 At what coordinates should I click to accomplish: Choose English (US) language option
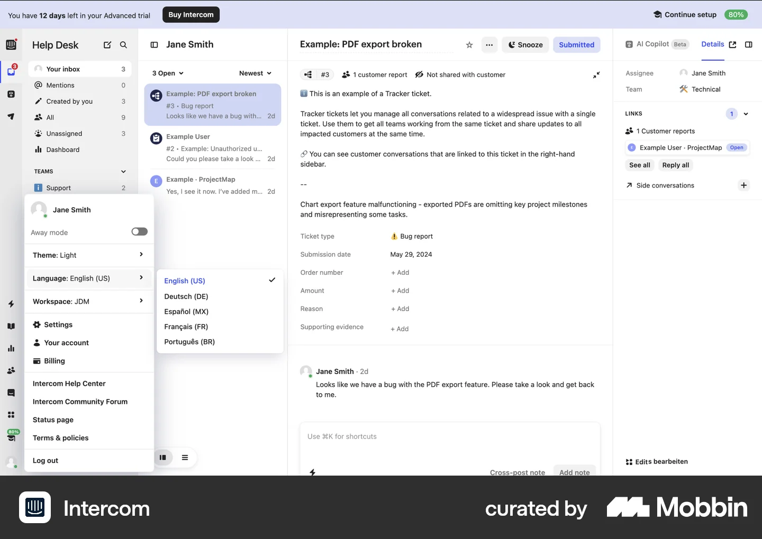point(220,281)
